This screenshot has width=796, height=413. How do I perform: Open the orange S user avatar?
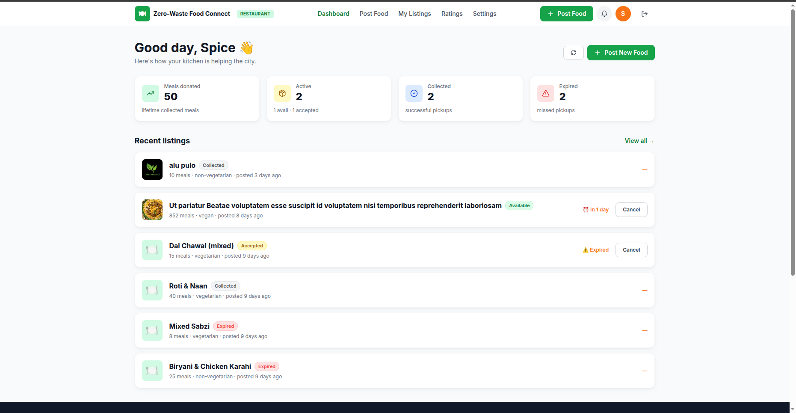click(623, 14)
